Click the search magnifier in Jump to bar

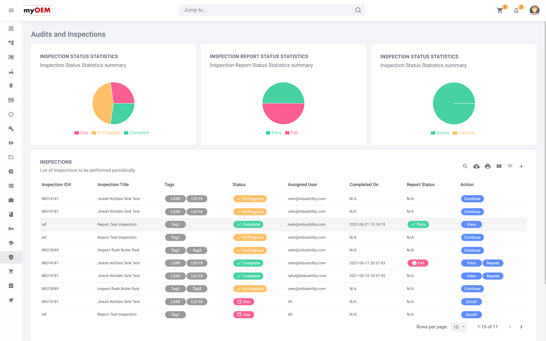[x=358, y=10]
